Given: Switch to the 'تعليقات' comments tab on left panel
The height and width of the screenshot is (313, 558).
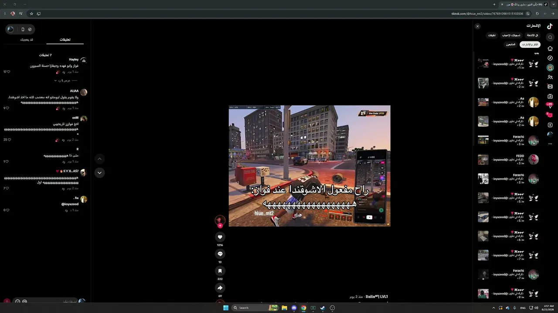Looking at the screenshot, I should pyautogui.click(x=65, y=40).
